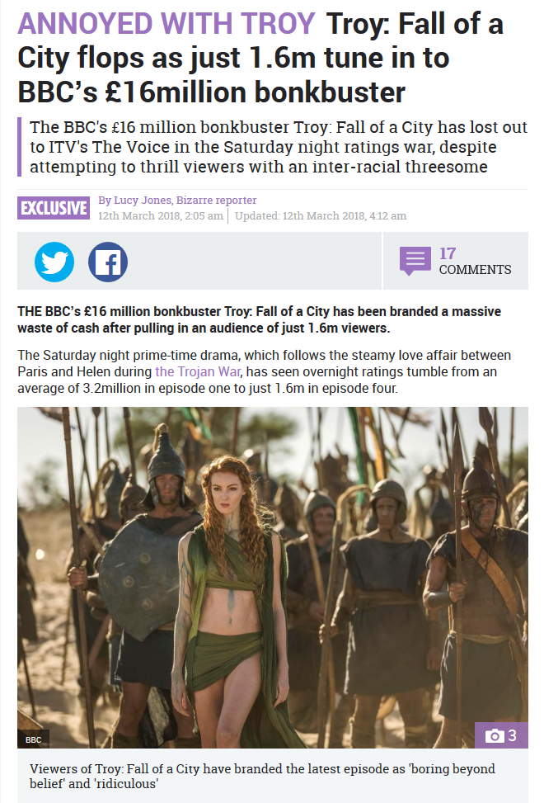Click the standfirst about ITV's The Voice

278,146
